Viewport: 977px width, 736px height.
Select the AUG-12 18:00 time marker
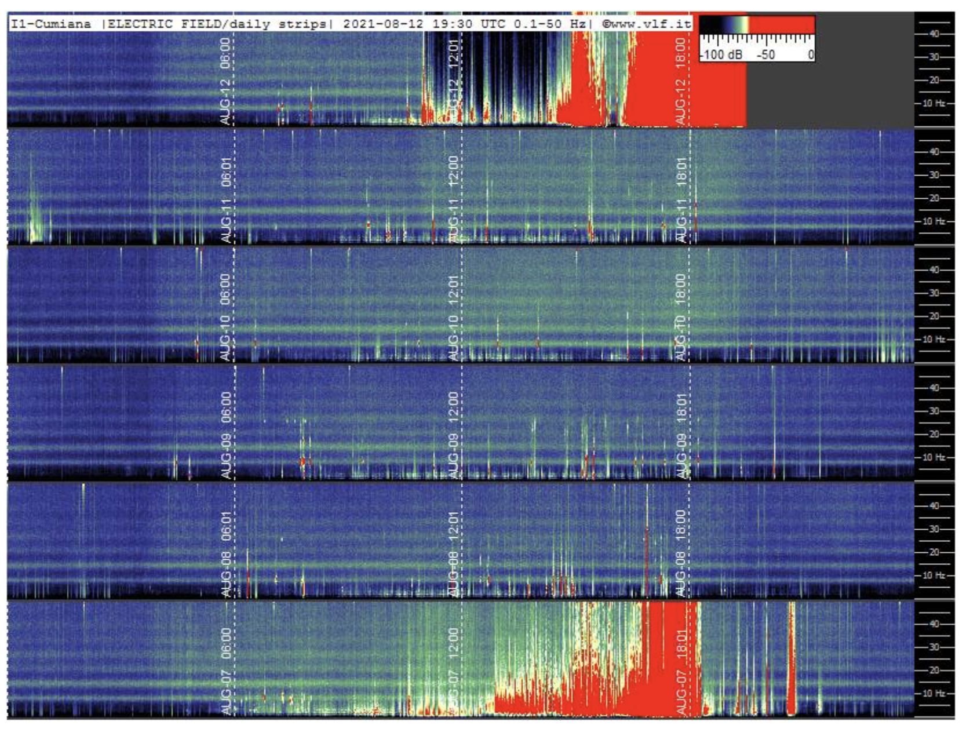click(681, 81)
